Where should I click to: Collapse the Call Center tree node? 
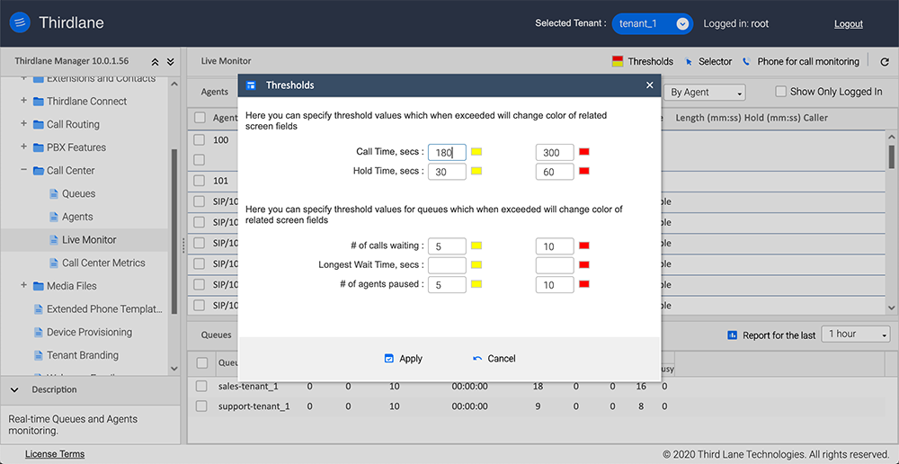point(24,171)
